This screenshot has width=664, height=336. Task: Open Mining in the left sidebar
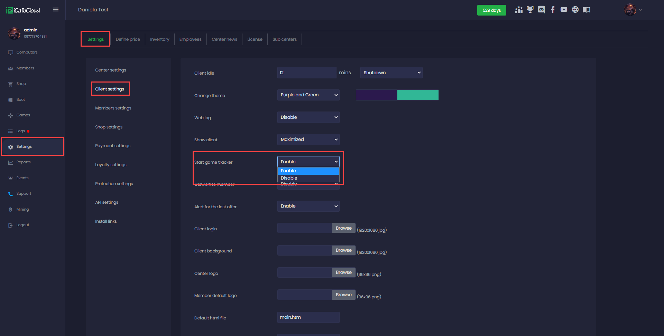pyautogui.click(x=22, y=209)
